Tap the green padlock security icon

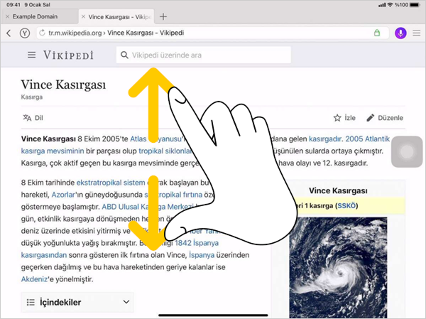point(376,33)
